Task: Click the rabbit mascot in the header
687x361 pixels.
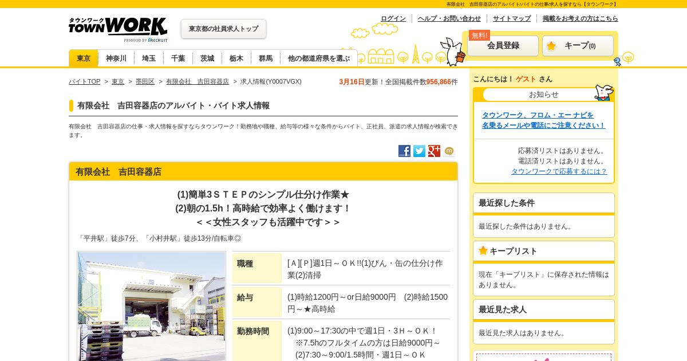Action: [453, 52]
